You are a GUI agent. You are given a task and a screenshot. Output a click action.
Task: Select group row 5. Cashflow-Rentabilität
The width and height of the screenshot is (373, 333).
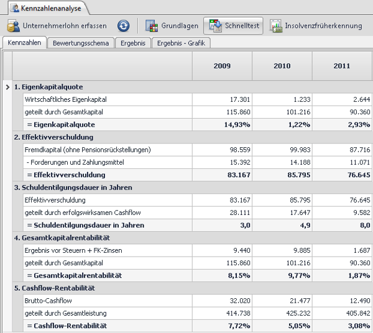pyautogui.click(x=192, y=288)
